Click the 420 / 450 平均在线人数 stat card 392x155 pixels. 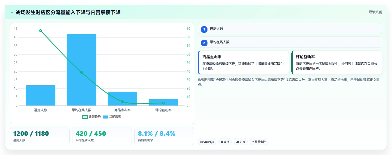pos(102,136)
